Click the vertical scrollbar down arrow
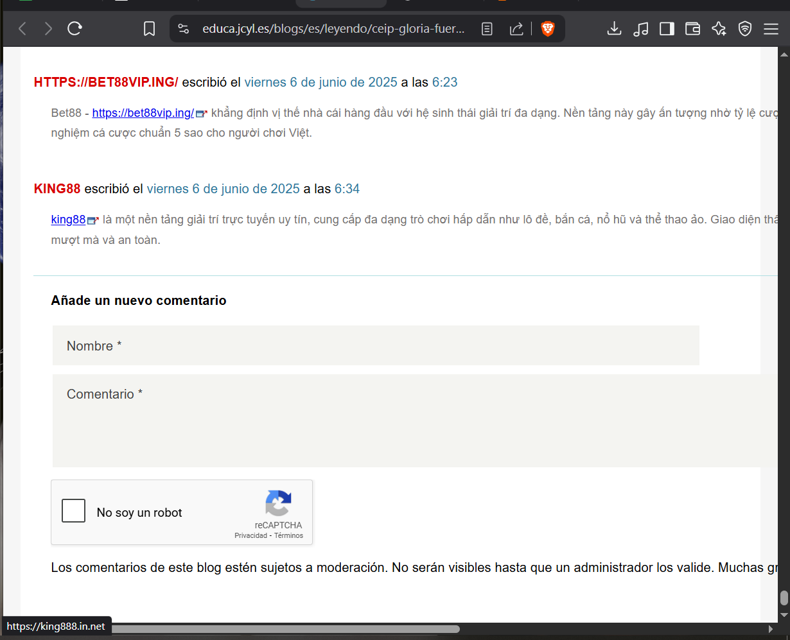 (x=784, y=614)
